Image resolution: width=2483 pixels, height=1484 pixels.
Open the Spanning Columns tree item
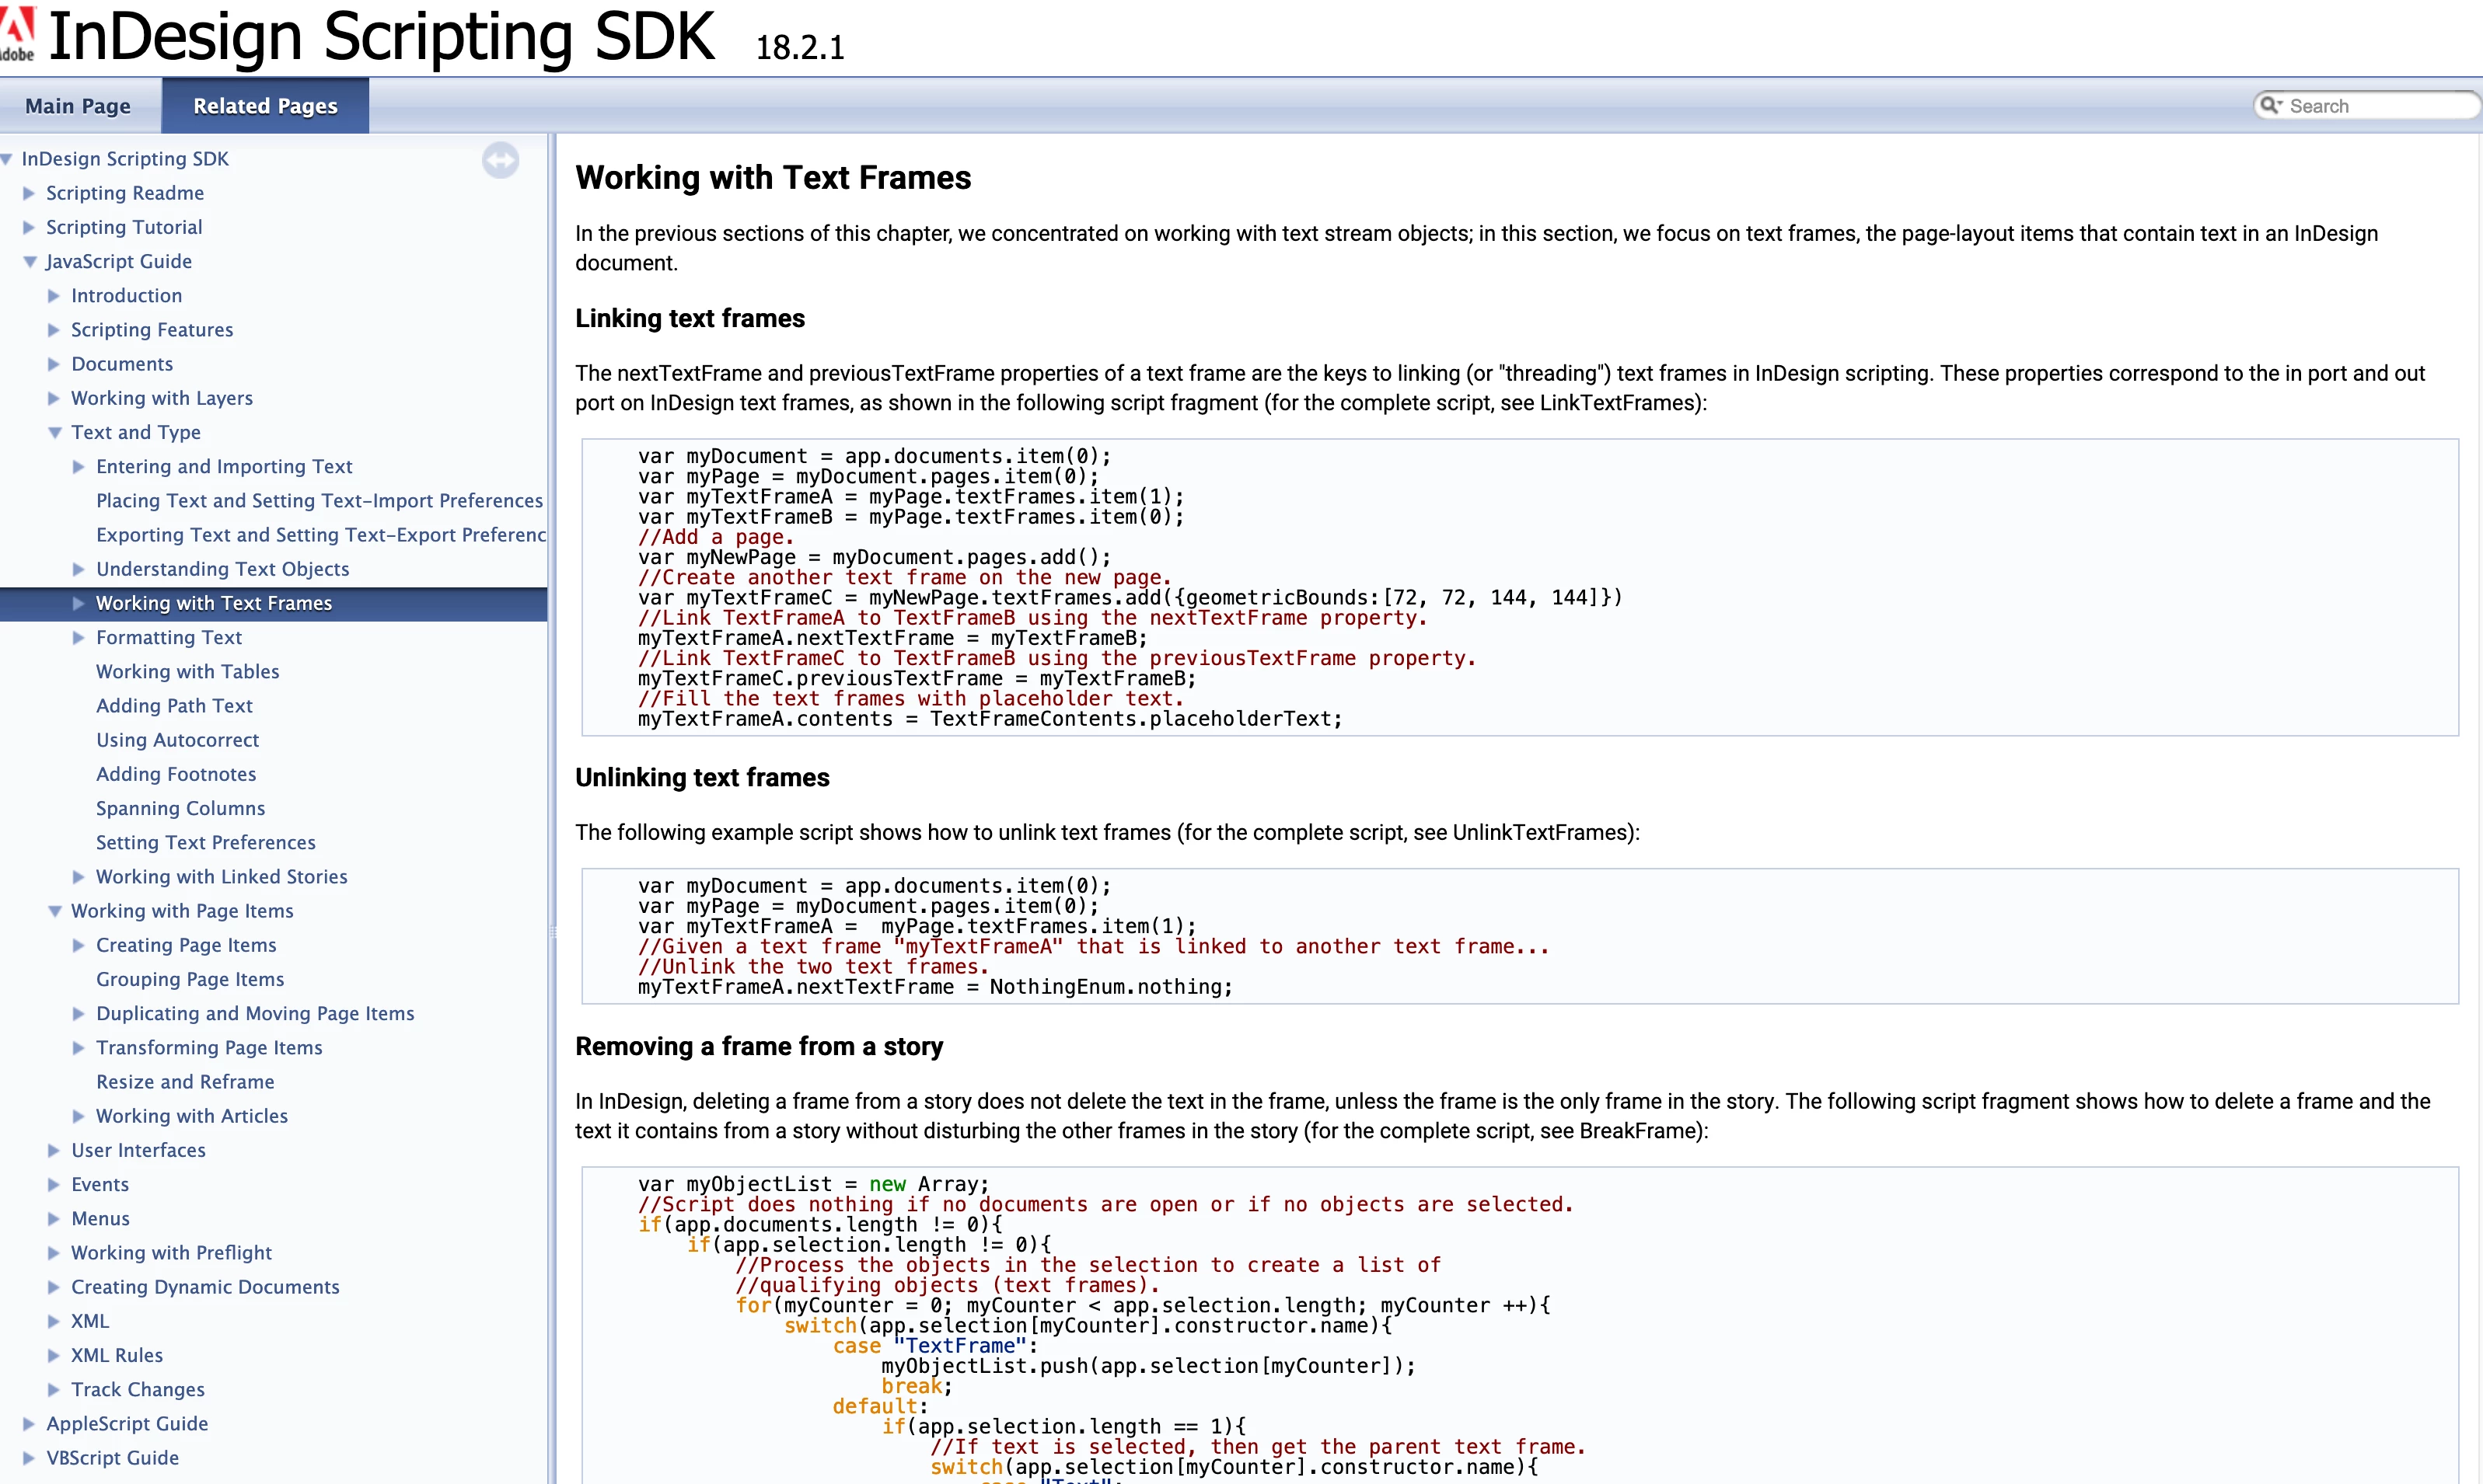(180, 808)
